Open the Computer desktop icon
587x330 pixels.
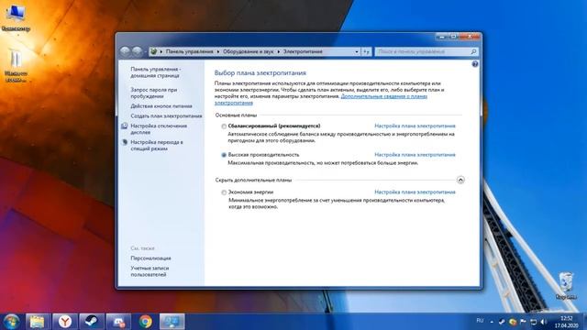click(16, 17)
